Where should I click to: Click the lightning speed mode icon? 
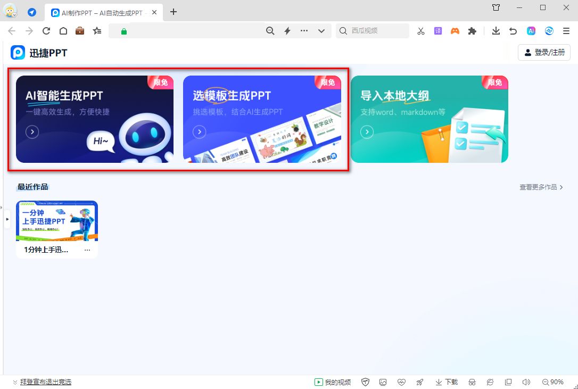[287, 31]
